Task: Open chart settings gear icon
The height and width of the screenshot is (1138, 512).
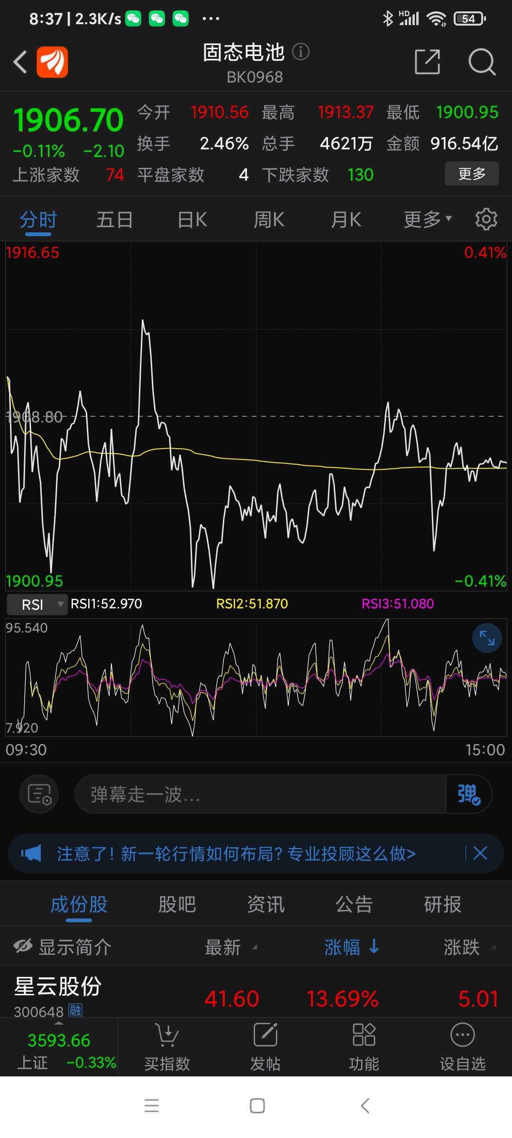Action: click(486, 219)
